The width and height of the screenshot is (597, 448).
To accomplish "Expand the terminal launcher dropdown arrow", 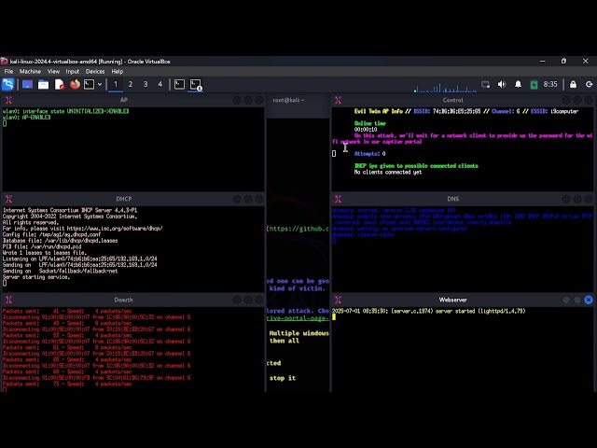I will [x=100, y=84].
